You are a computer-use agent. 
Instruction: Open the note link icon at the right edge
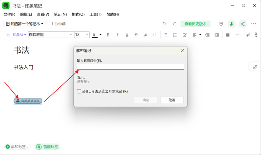pyautogui.click(x=255, y=67)
